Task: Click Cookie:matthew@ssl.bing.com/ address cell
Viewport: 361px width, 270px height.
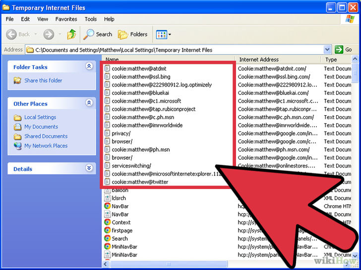Action: tap(274, 77)
